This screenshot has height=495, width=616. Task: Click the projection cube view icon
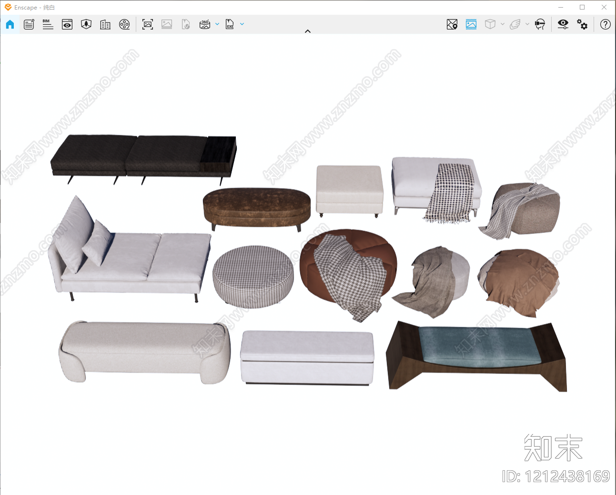click(x=490, y=24)
